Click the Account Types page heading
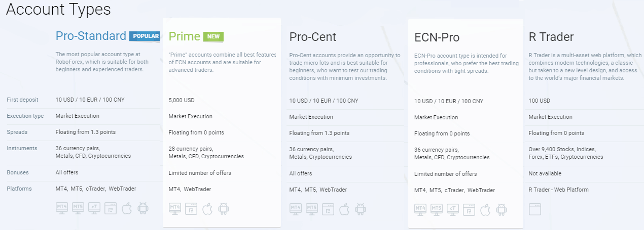Image resolution: width=644 pixels, height=230 pixels. [x=58, y=9]
